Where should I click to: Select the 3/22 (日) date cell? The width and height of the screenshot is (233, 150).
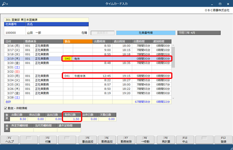click(14, 71)
